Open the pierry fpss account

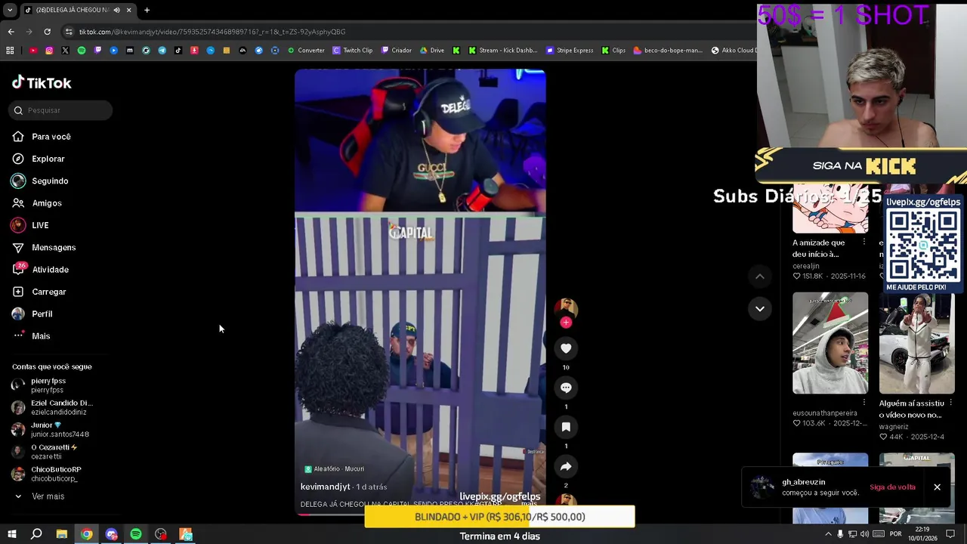pyautogui.click(x=40, y=385)
